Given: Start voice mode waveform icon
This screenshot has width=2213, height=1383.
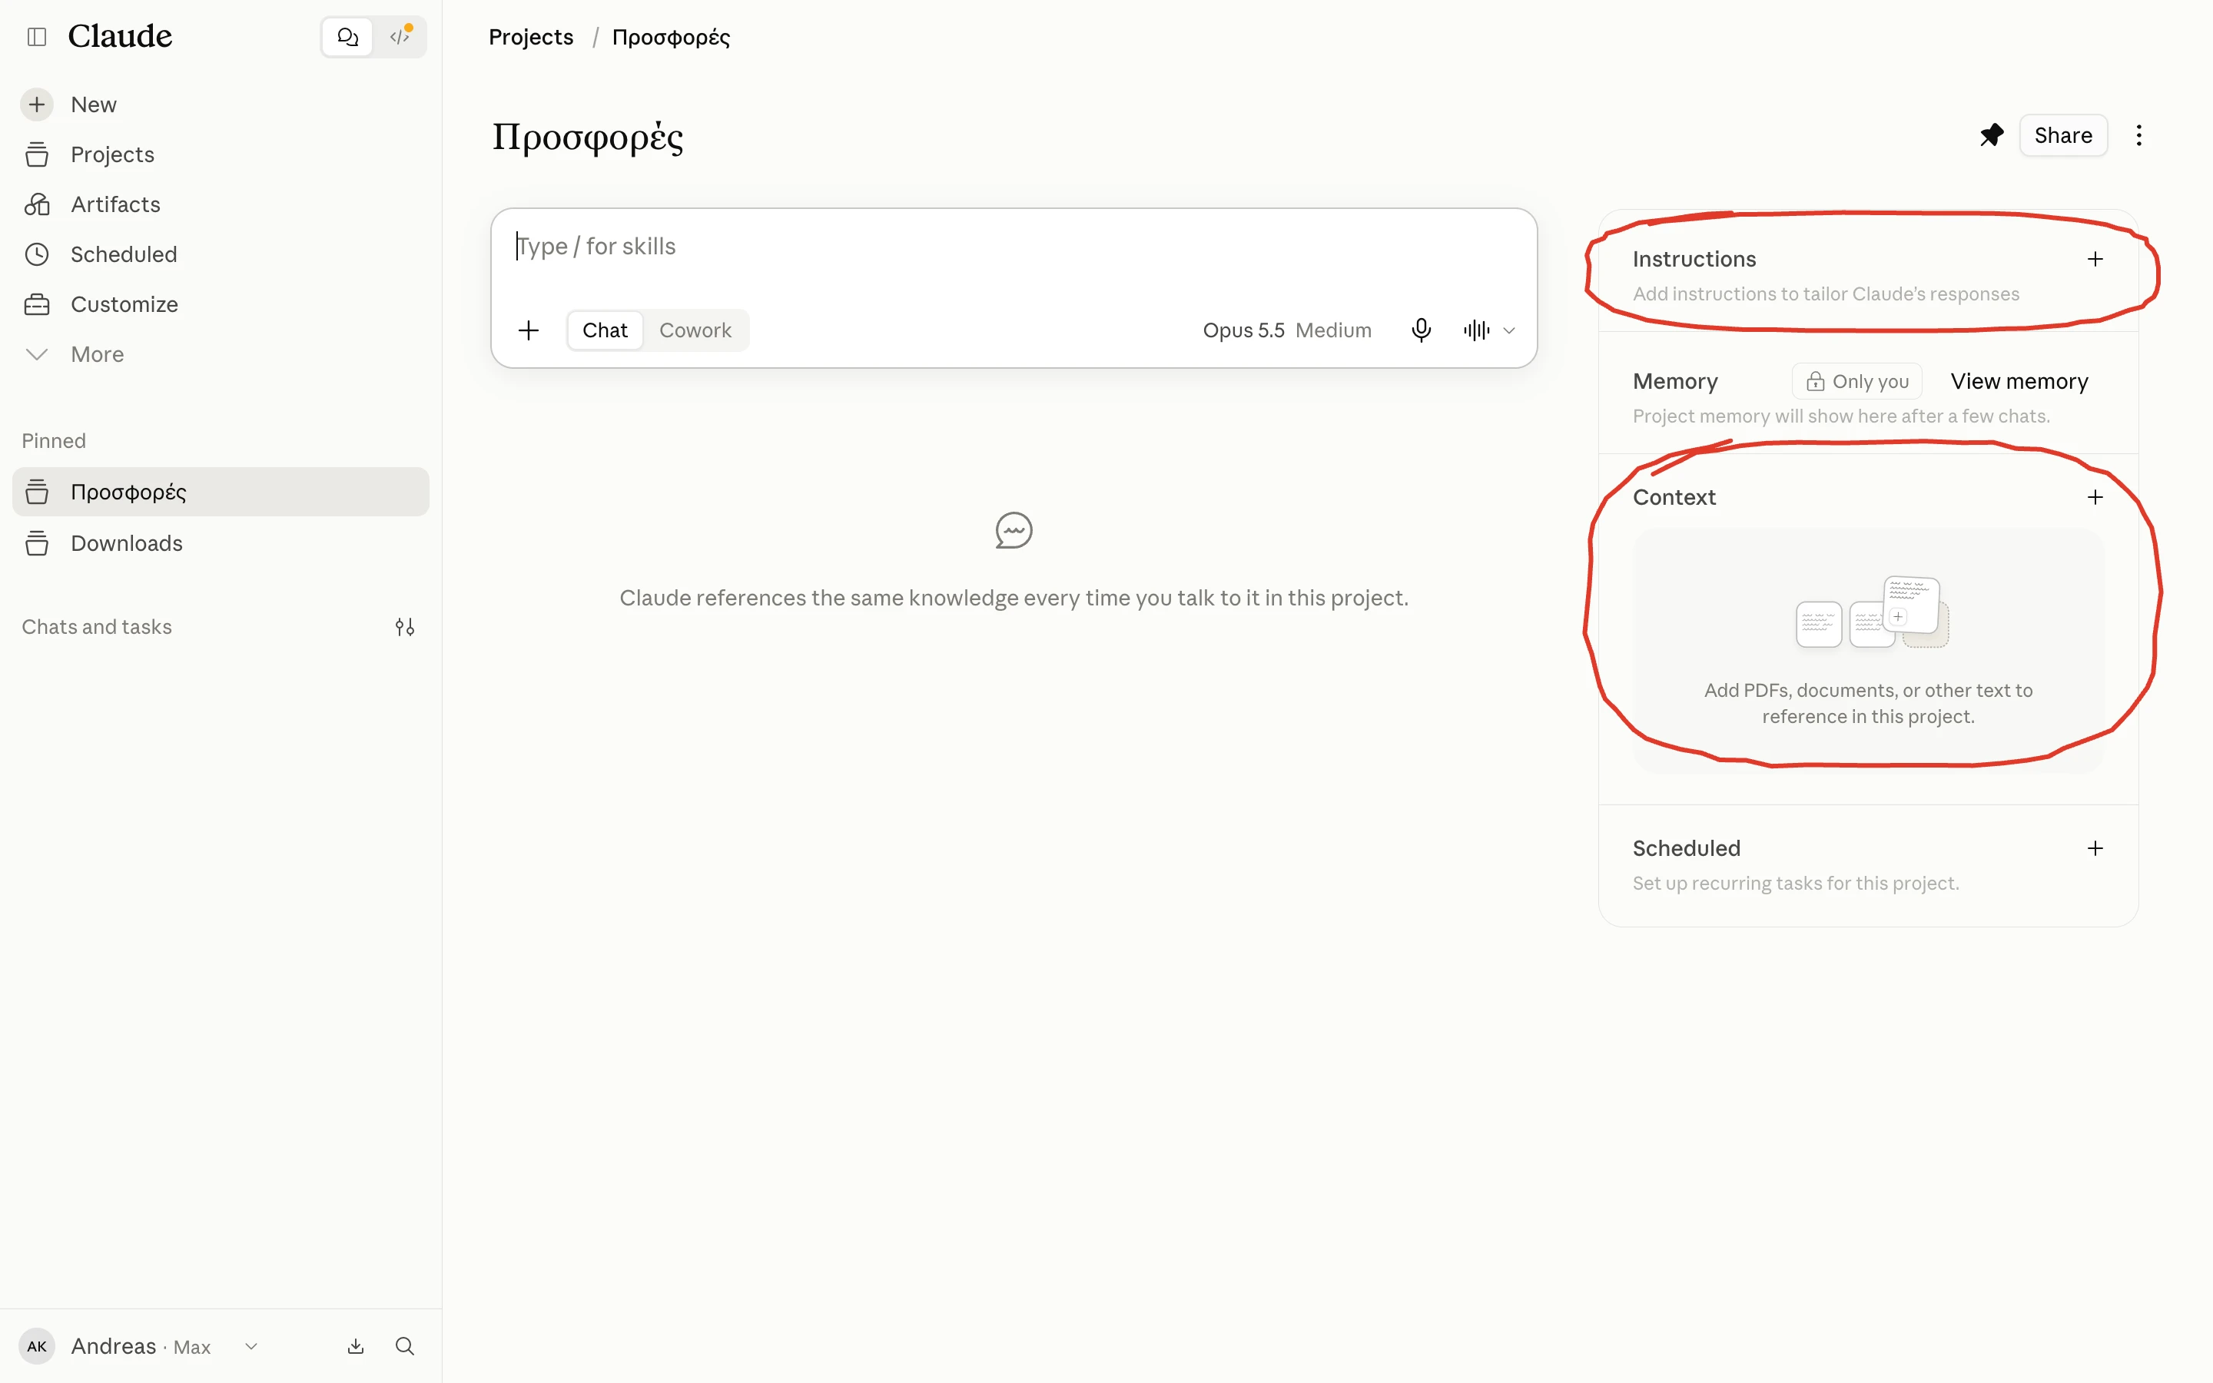Looking at the screenshot, I should point(1475,330).
